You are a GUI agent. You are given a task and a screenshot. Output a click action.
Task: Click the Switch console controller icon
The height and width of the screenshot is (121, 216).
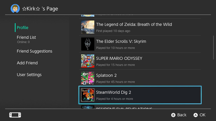point(15,115)
